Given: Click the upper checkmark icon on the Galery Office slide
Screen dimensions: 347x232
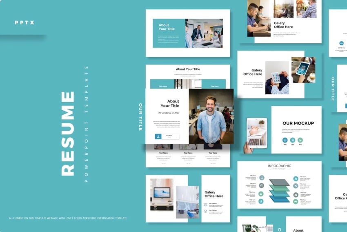Looking at the screenshot, I should (205, 204).
